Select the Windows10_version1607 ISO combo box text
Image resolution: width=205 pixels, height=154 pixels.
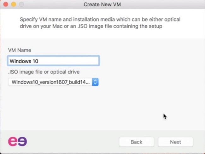click(x=50, y=82)
